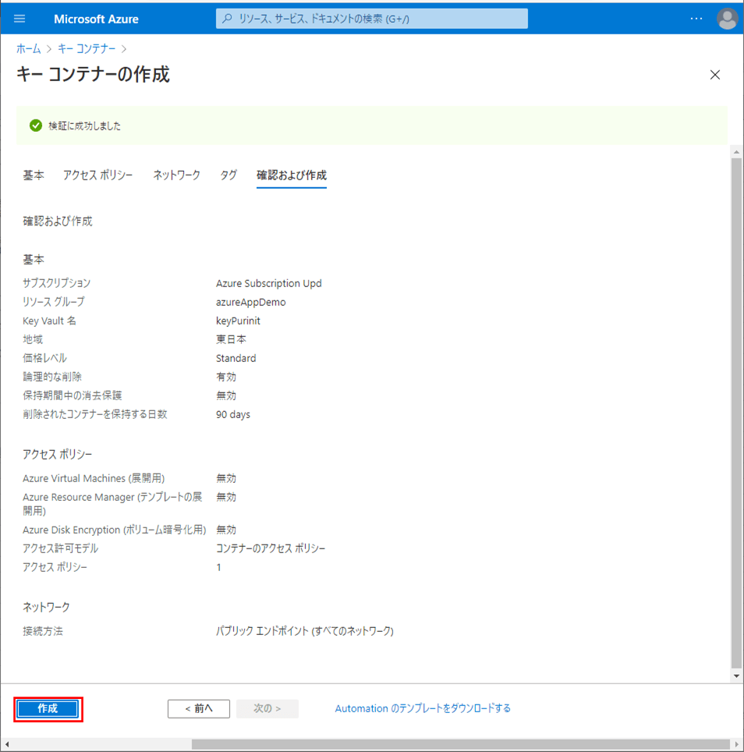Click the green validation success checkmark

pyautogui.click(x=35, y=126)
